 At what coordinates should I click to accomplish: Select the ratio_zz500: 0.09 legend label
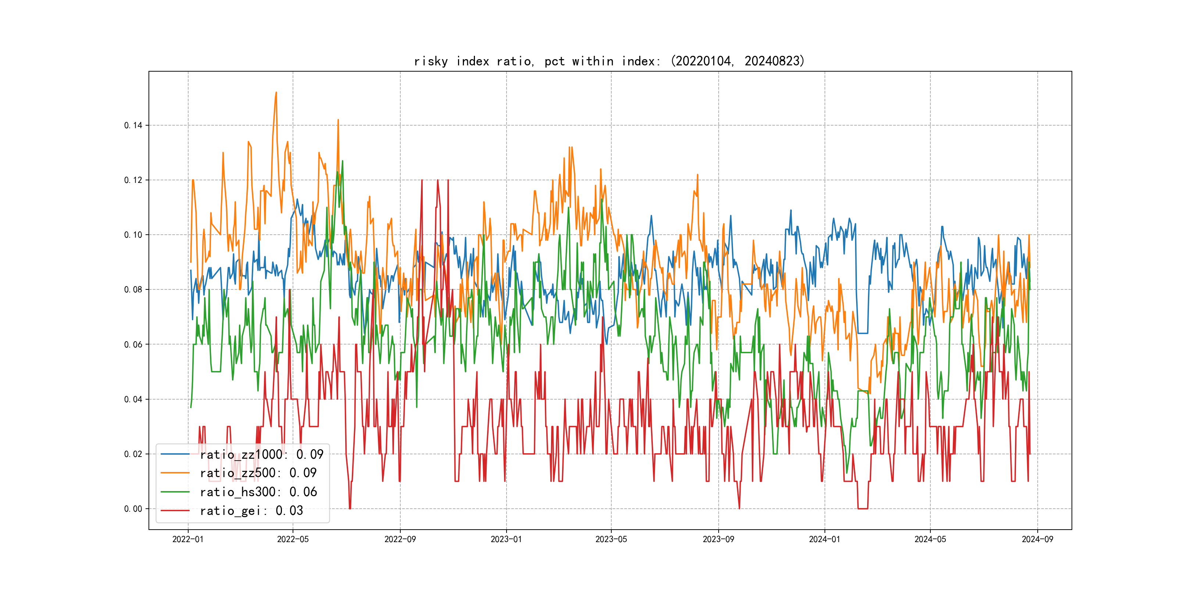coord(258,473)
